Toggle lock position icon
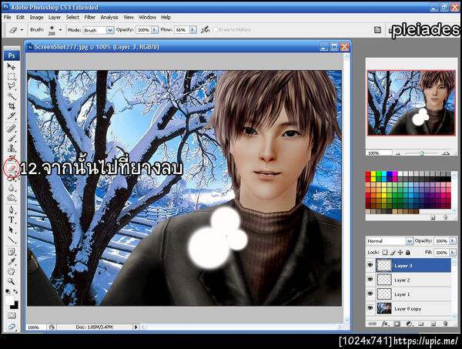 (x=400, y=253)
